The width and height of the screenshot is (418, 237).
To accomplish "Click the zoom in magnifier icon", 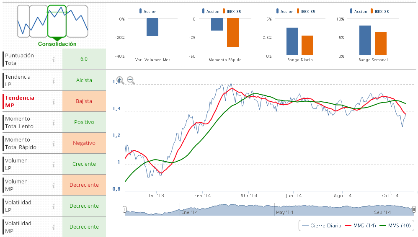I will (x=120, y=80).
